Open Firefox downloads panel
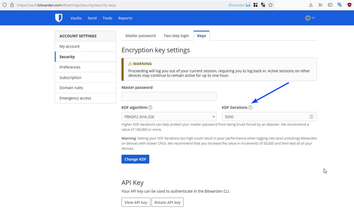 click(311, 5)
